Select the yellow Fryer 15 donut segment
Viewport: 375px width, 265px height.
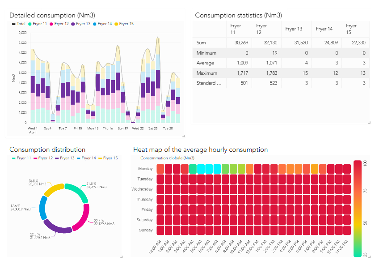(53, 189)
